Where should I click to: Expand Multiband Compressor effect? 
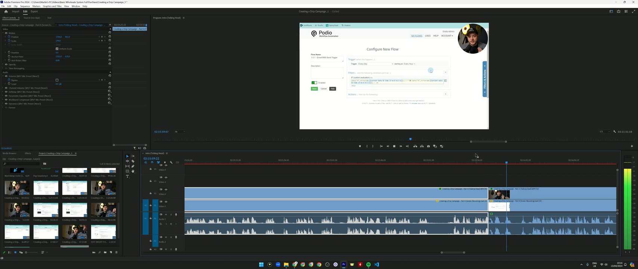(3, 100)
